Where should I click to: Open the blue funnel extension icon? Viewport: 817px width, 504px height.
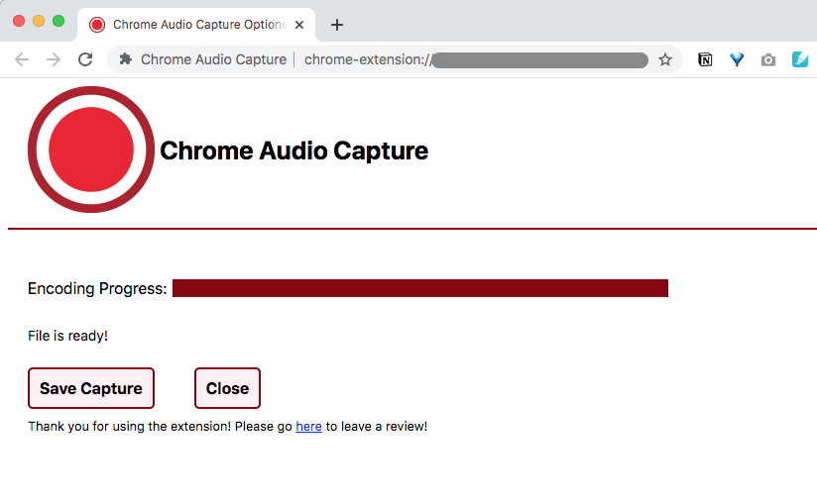tap(737, 59)
